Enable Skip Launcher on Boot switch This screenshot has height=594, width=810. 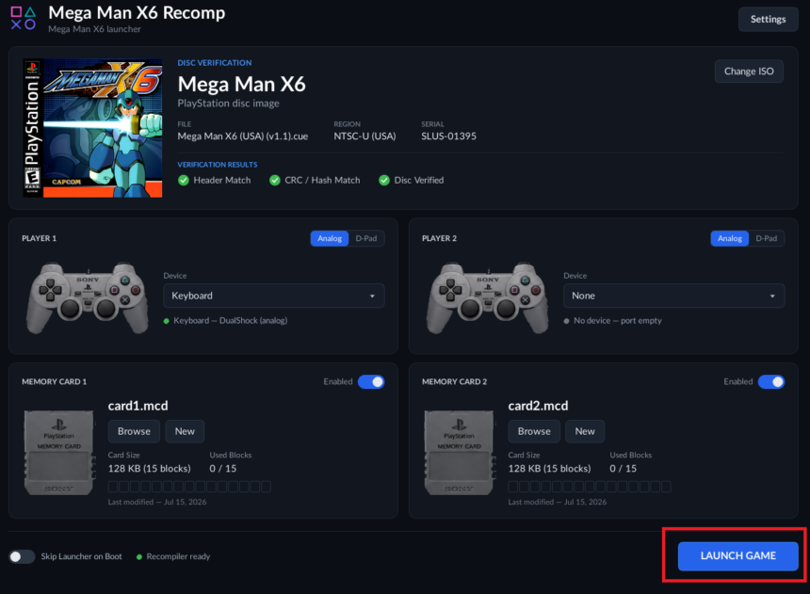22,556
